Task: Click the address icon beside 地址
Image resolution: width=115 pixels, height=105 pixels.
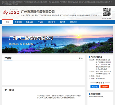Action: [90, 71]
